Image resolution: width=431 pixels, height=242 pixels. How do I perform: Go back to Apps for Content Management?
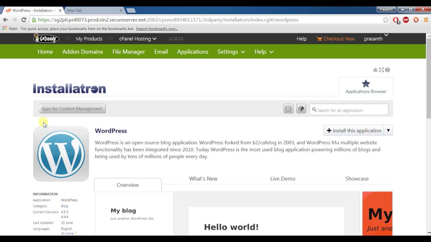coord(71,109)
